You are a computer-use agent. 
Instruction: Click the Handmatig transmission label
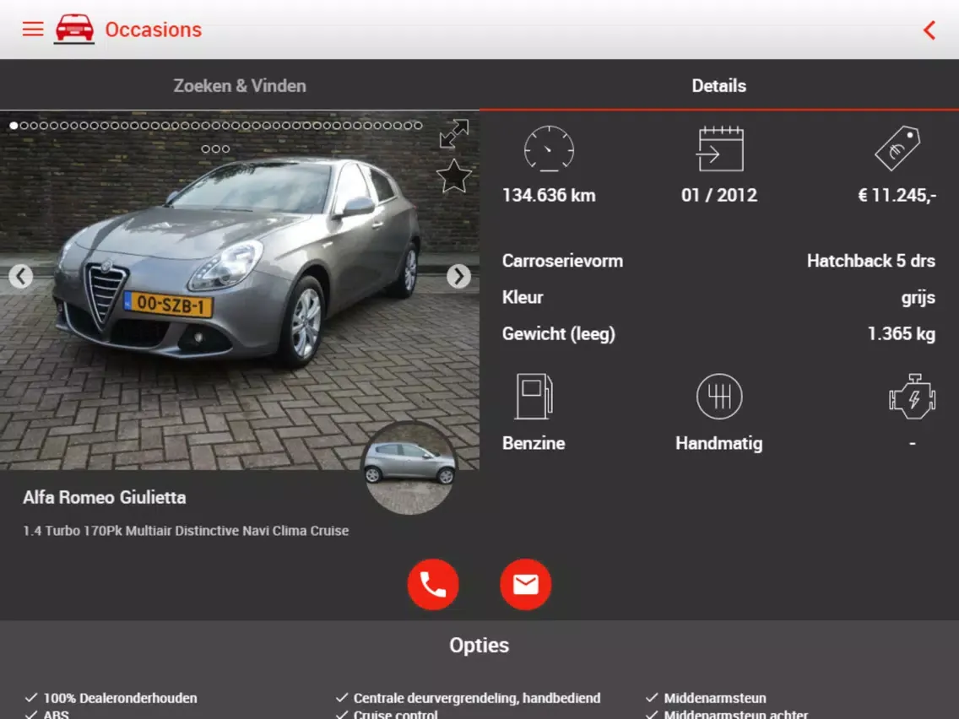click(x=718, y=443)
